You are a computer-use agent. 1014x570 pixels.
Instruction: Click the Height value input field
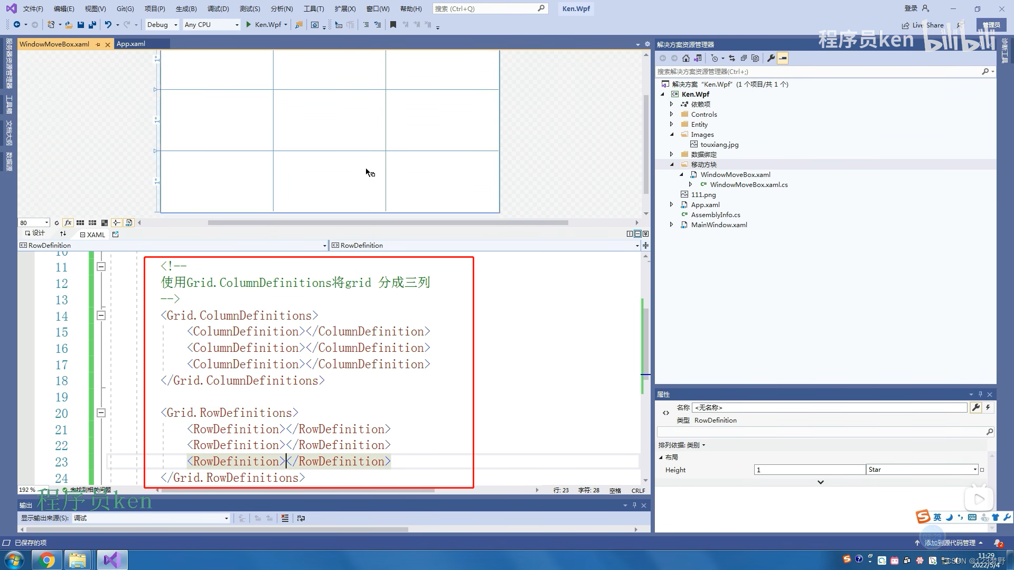[810, 470]
